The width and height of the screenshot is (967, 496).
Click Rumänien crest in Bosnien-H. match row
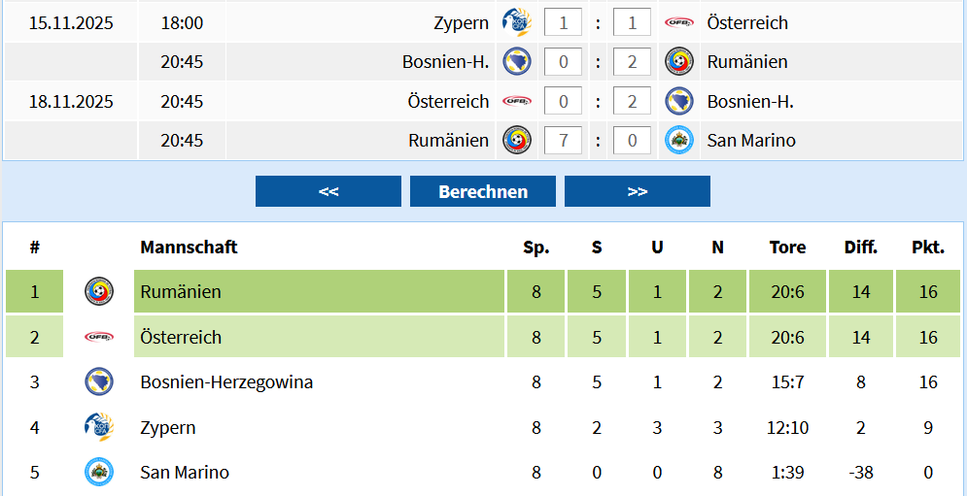pyautogui.click(x=678, y=62)
